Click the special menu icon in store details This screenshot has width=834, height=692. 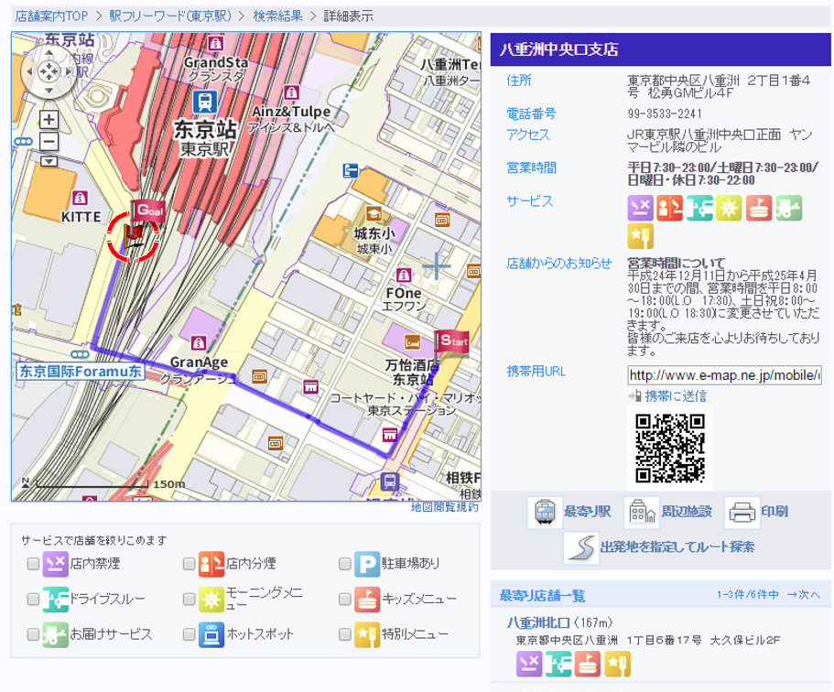click(x=641, y=237)
